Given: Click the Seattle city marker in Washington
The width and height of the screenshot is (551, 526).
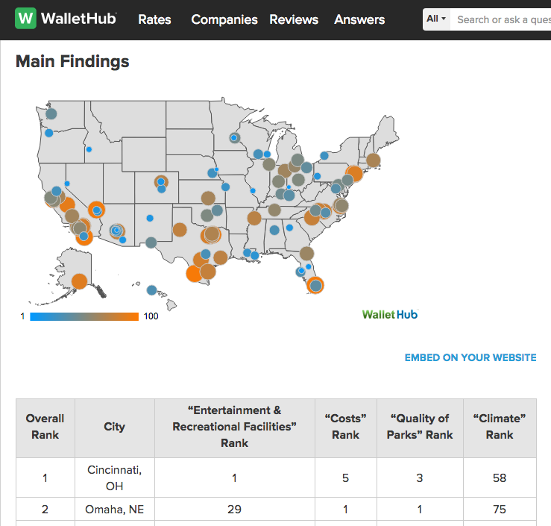Looking at the screenshot, I should click(x=51, y=114).
